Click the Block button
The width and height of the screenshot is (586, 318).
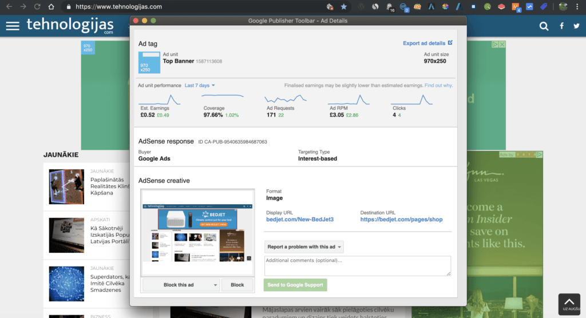tap(237, 285)
